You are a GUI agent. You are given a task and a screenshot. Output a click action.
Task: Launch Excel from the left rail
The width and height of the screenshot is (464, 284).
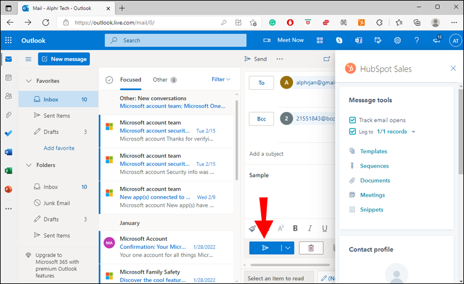point(9,170)
